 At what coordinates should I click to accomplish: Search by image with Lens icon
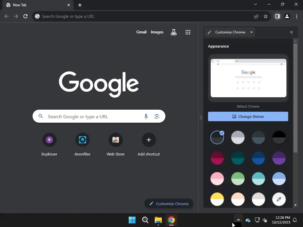[x=157, y=116]
